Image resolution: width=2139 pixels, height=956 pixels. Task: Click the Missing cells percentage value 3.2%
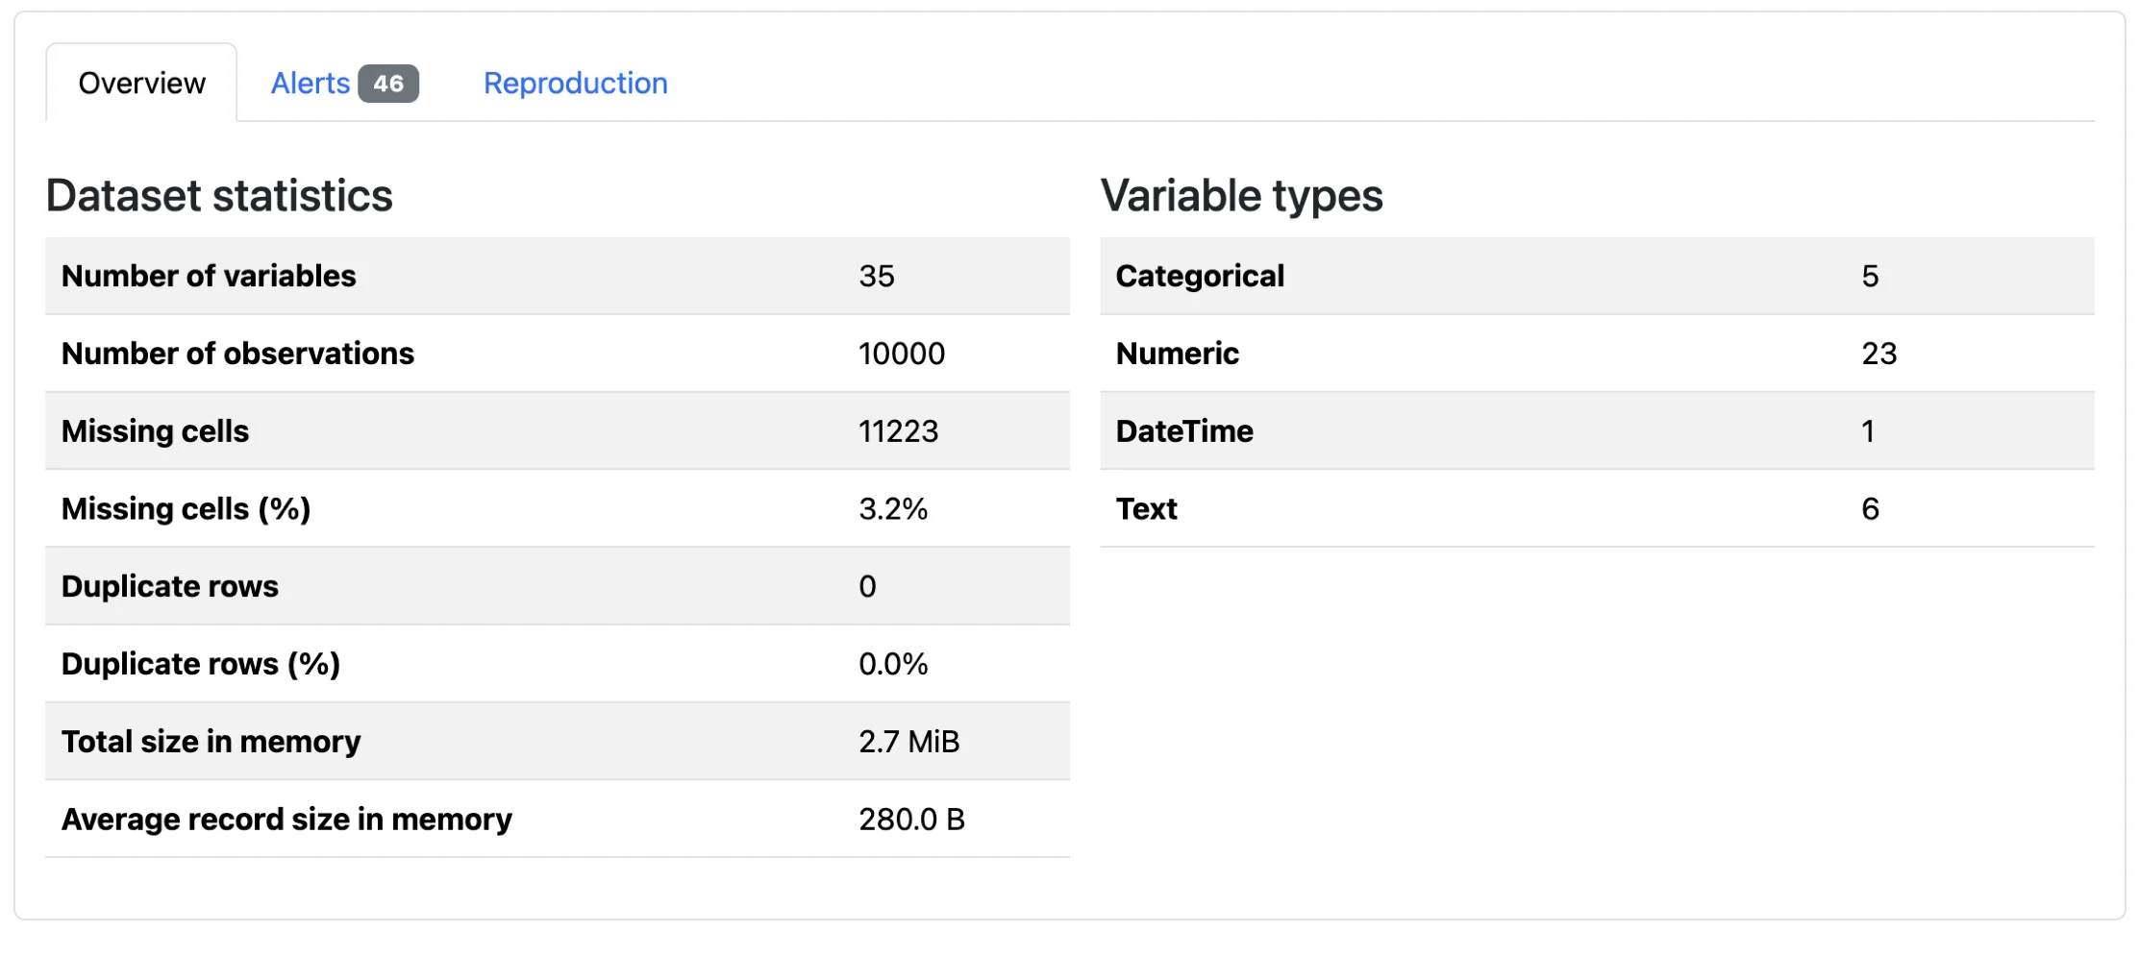point(892,508)
